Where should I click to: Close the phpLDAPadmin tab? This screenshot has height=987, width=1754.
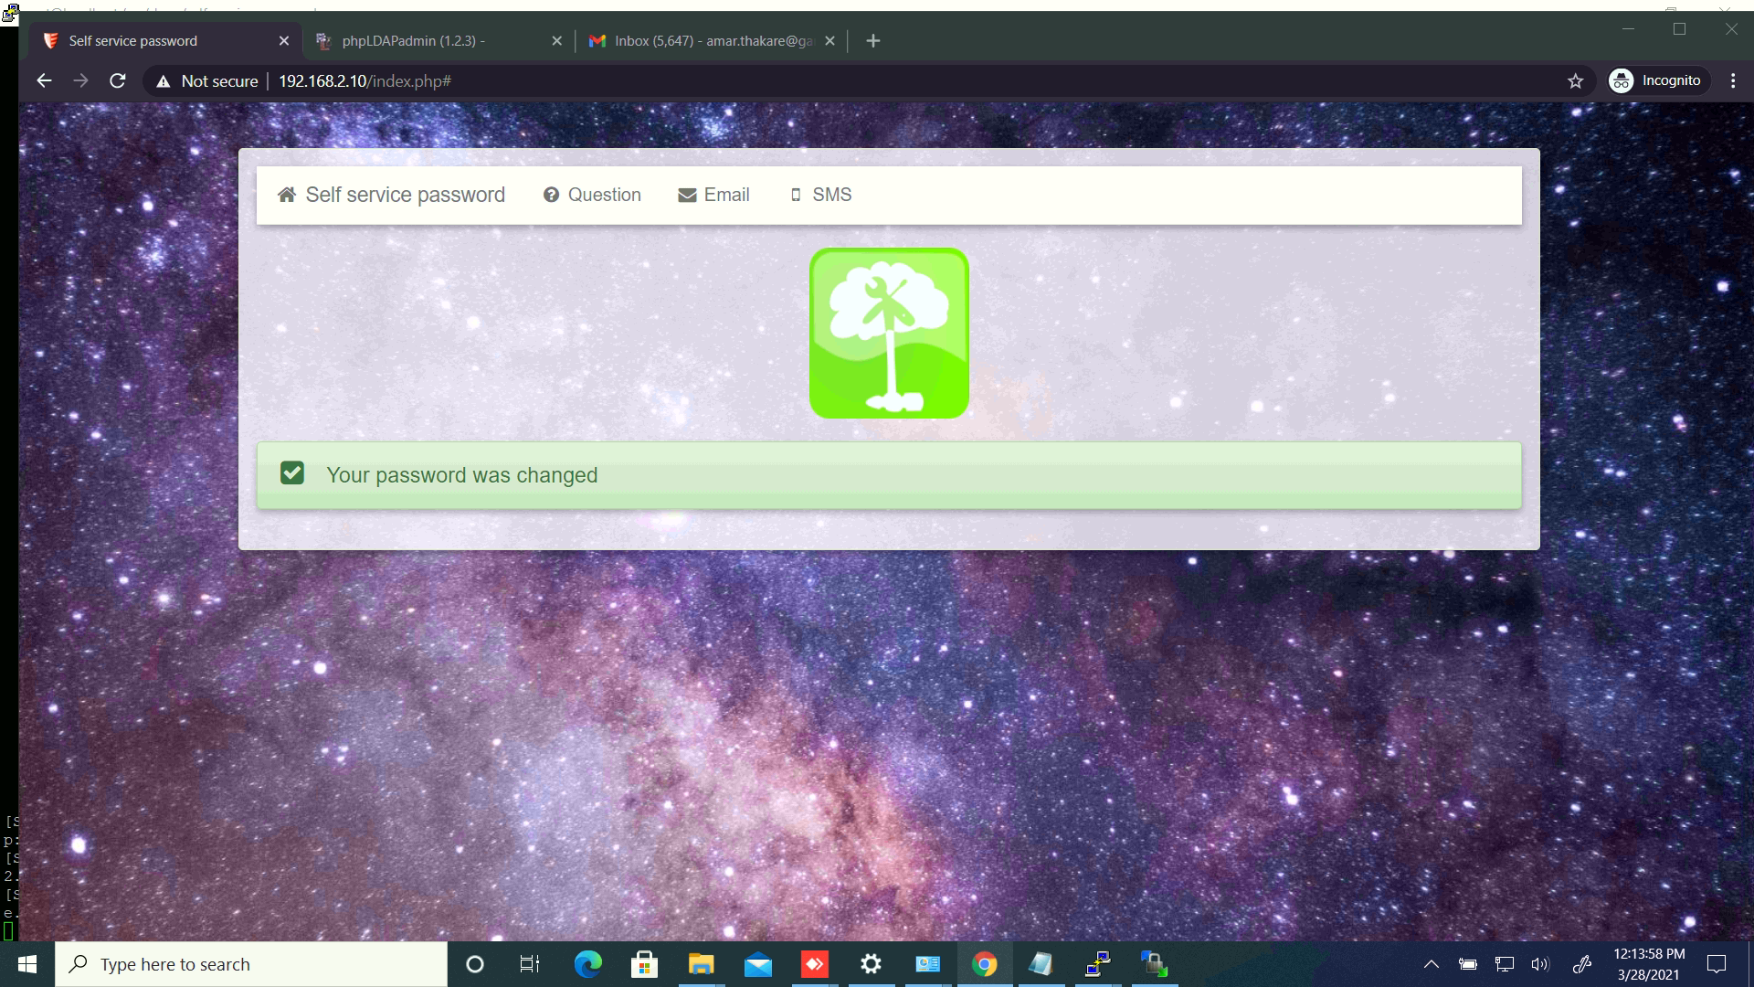pyautogui.click(x=557, y=41)
